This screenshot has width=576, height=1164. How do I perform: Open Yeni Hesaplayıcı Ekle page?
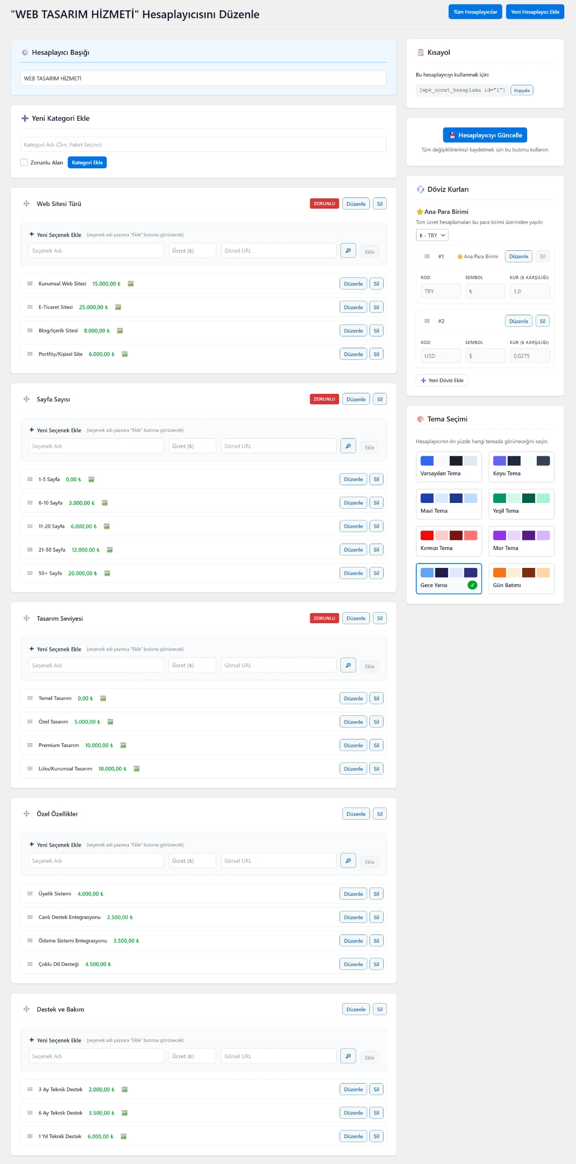click(x=535, y=12)
